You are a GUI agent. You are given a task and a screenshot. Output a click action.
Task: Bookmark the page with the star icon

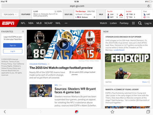click(112, 112)
